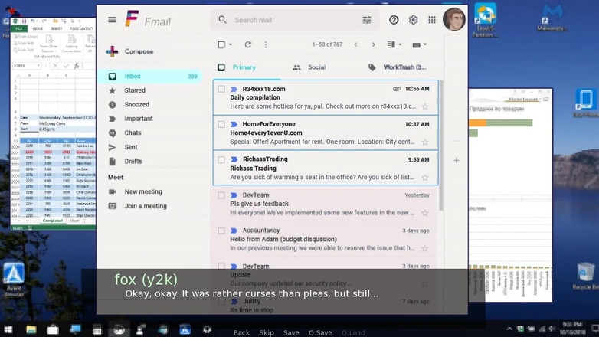Click Skip in the dialogue controls
Image resolution: width=599 pixels, height=337 pixels.
click(x=266, y=332)
